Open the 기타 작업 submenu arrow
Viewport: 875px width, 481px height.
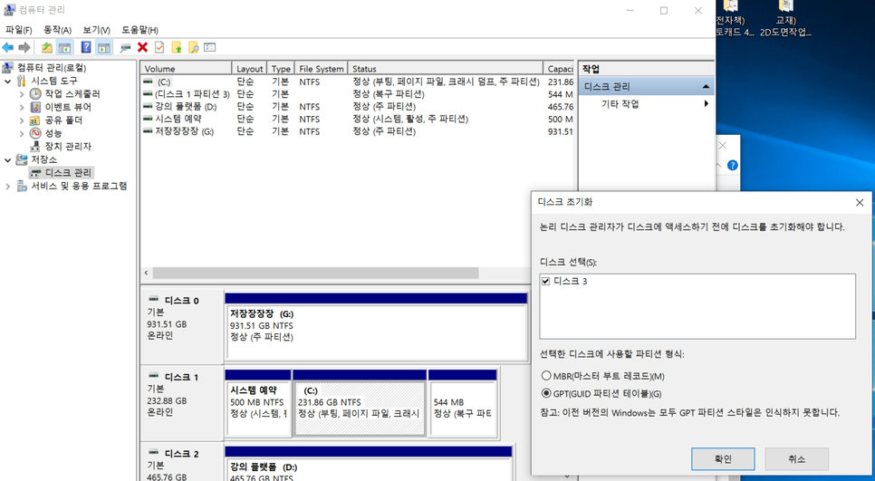(707, 104)
